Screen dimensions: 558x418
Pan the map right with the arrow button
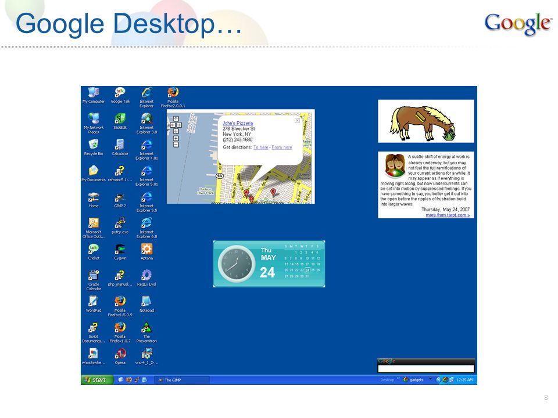pyautogui.click(x=179, y=125)
